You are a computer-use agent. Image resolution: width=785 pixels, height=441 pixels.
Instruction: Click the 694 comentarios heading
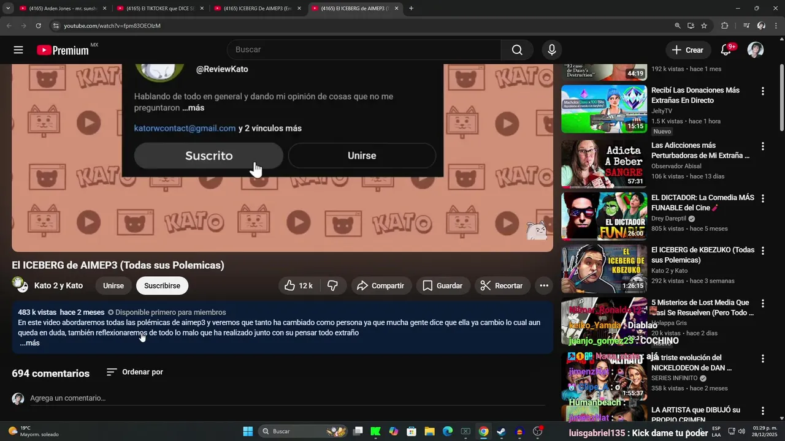click(x=51, y=373)
